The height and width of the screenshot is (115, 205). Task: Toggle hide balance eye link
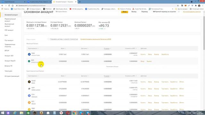click(x=61, y=11)
